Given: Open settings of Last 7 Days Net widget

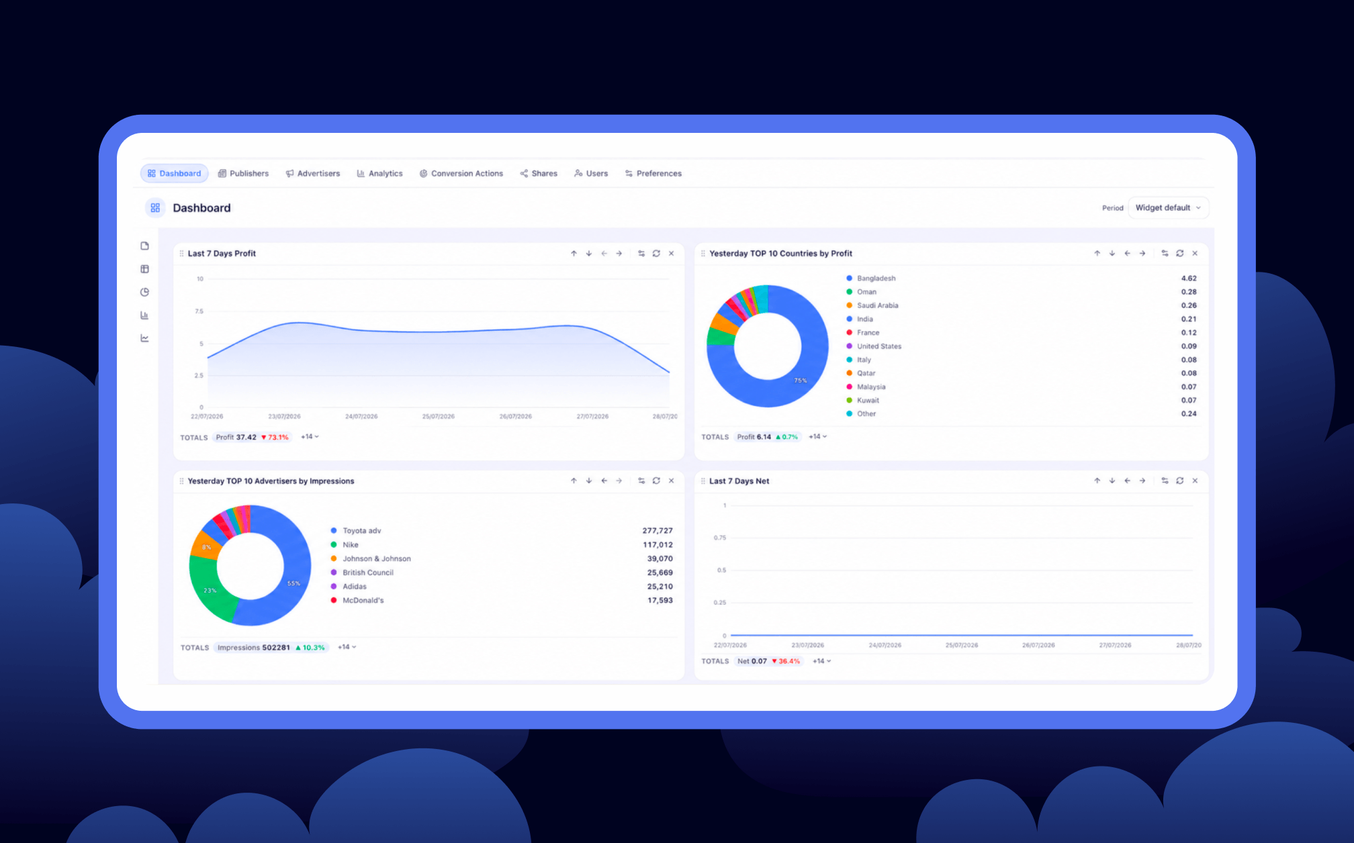Looking at the screenshot, I should (x=1165, y=481).
